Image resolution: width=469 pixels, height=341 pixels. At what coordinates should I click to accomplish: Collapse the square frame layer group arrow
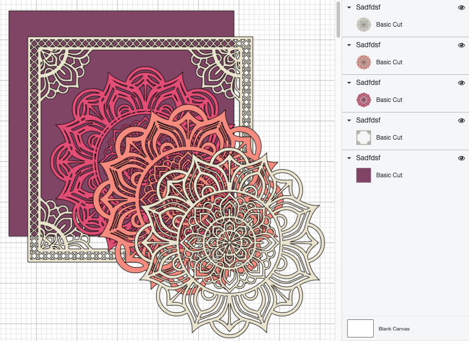tap(349, 121)
